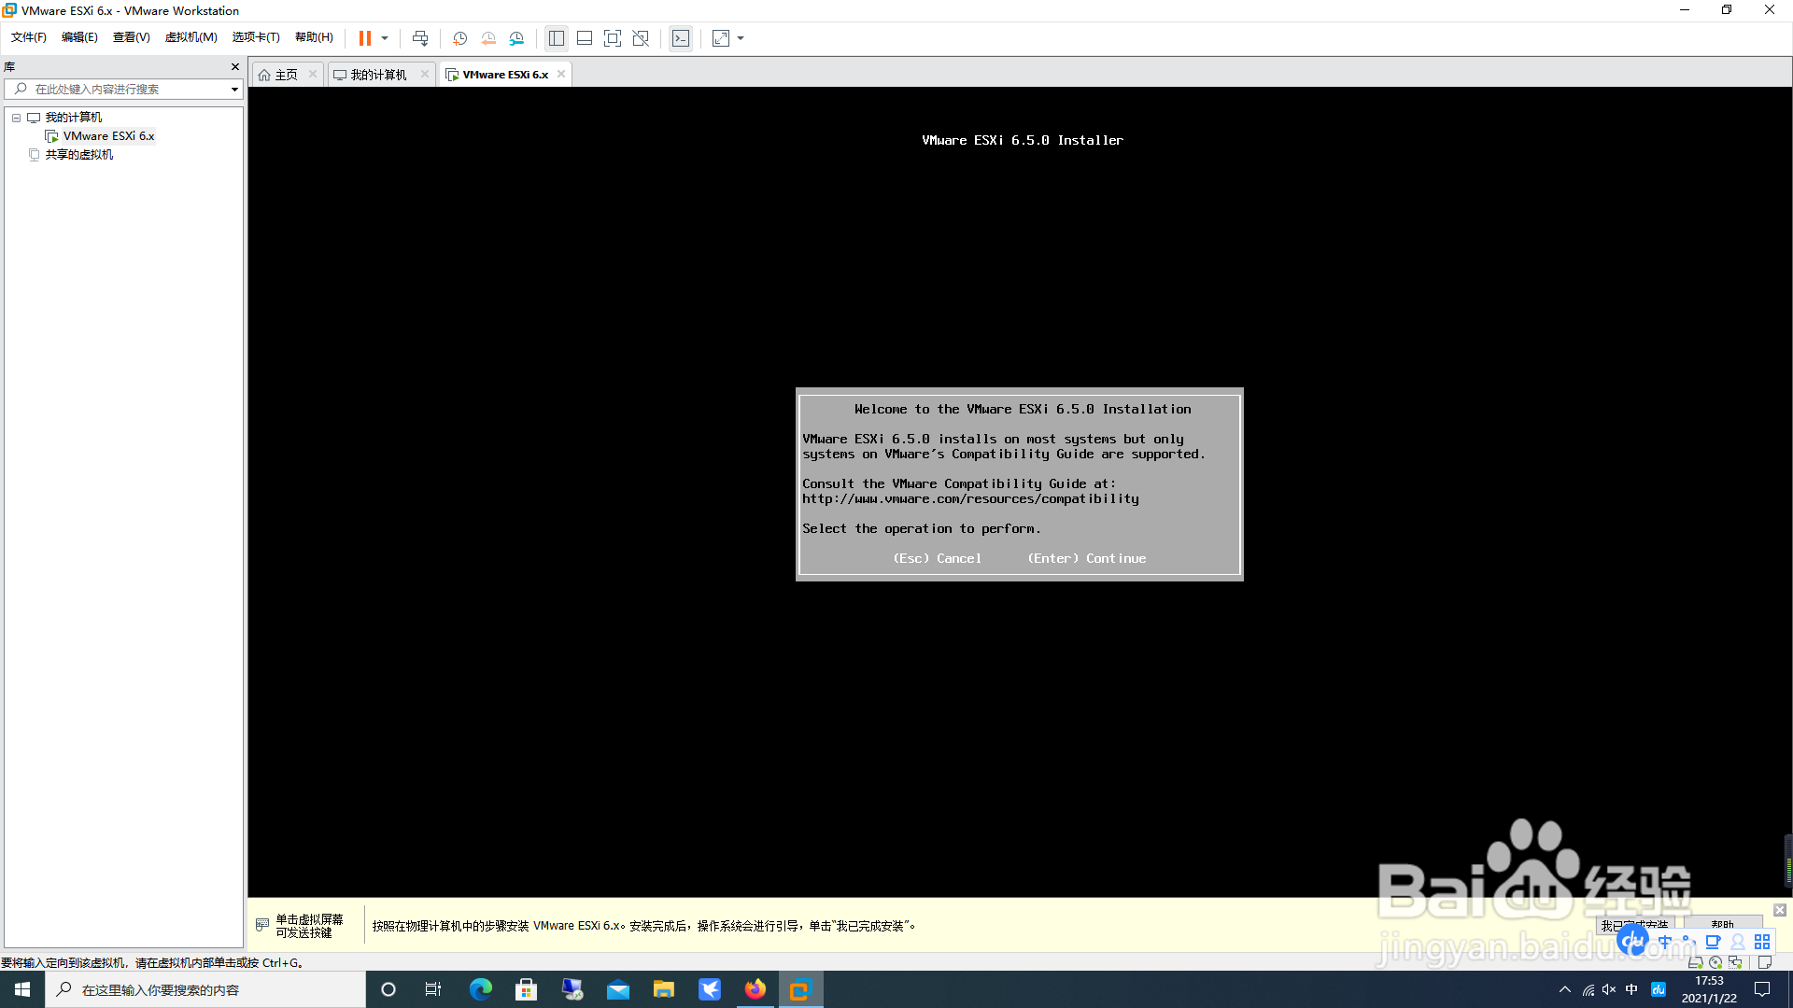The width and height of the screenshot is (1793, 1008).
Task: Enter full screen mode
Action: tap(613, 38)
